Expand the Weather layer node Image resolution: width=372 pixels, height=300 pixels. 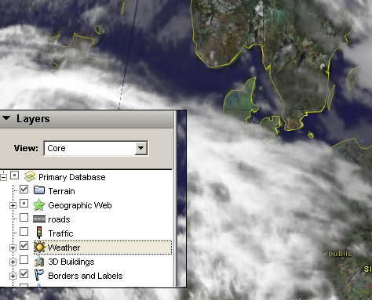(13, 248)
